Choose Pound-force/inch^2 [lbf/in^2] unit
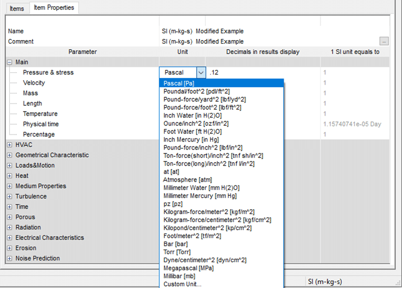 point(222,148)
